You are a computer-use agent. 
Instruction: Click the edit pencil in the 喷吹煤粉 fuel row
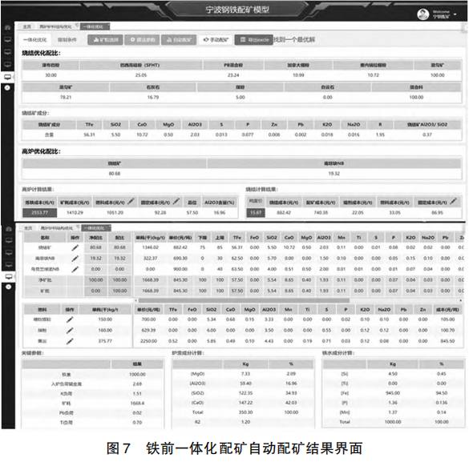coord(70,319)
